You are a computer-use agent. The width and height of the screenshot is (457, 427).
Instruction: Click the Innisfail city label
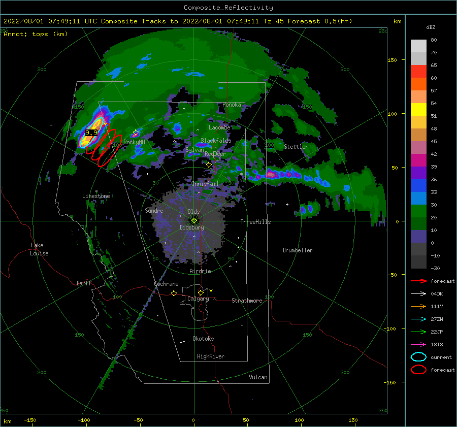205,184
